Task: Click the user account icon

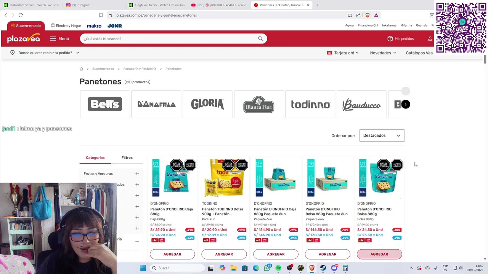Action: pyautogui.click(x=430, y=38)
